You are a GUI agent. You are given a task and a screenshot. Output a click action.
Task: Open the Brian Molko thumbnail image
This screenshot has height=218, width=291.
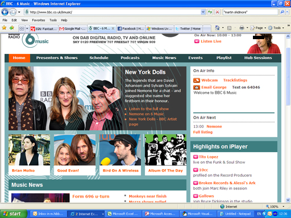click(x=29, y=150)
